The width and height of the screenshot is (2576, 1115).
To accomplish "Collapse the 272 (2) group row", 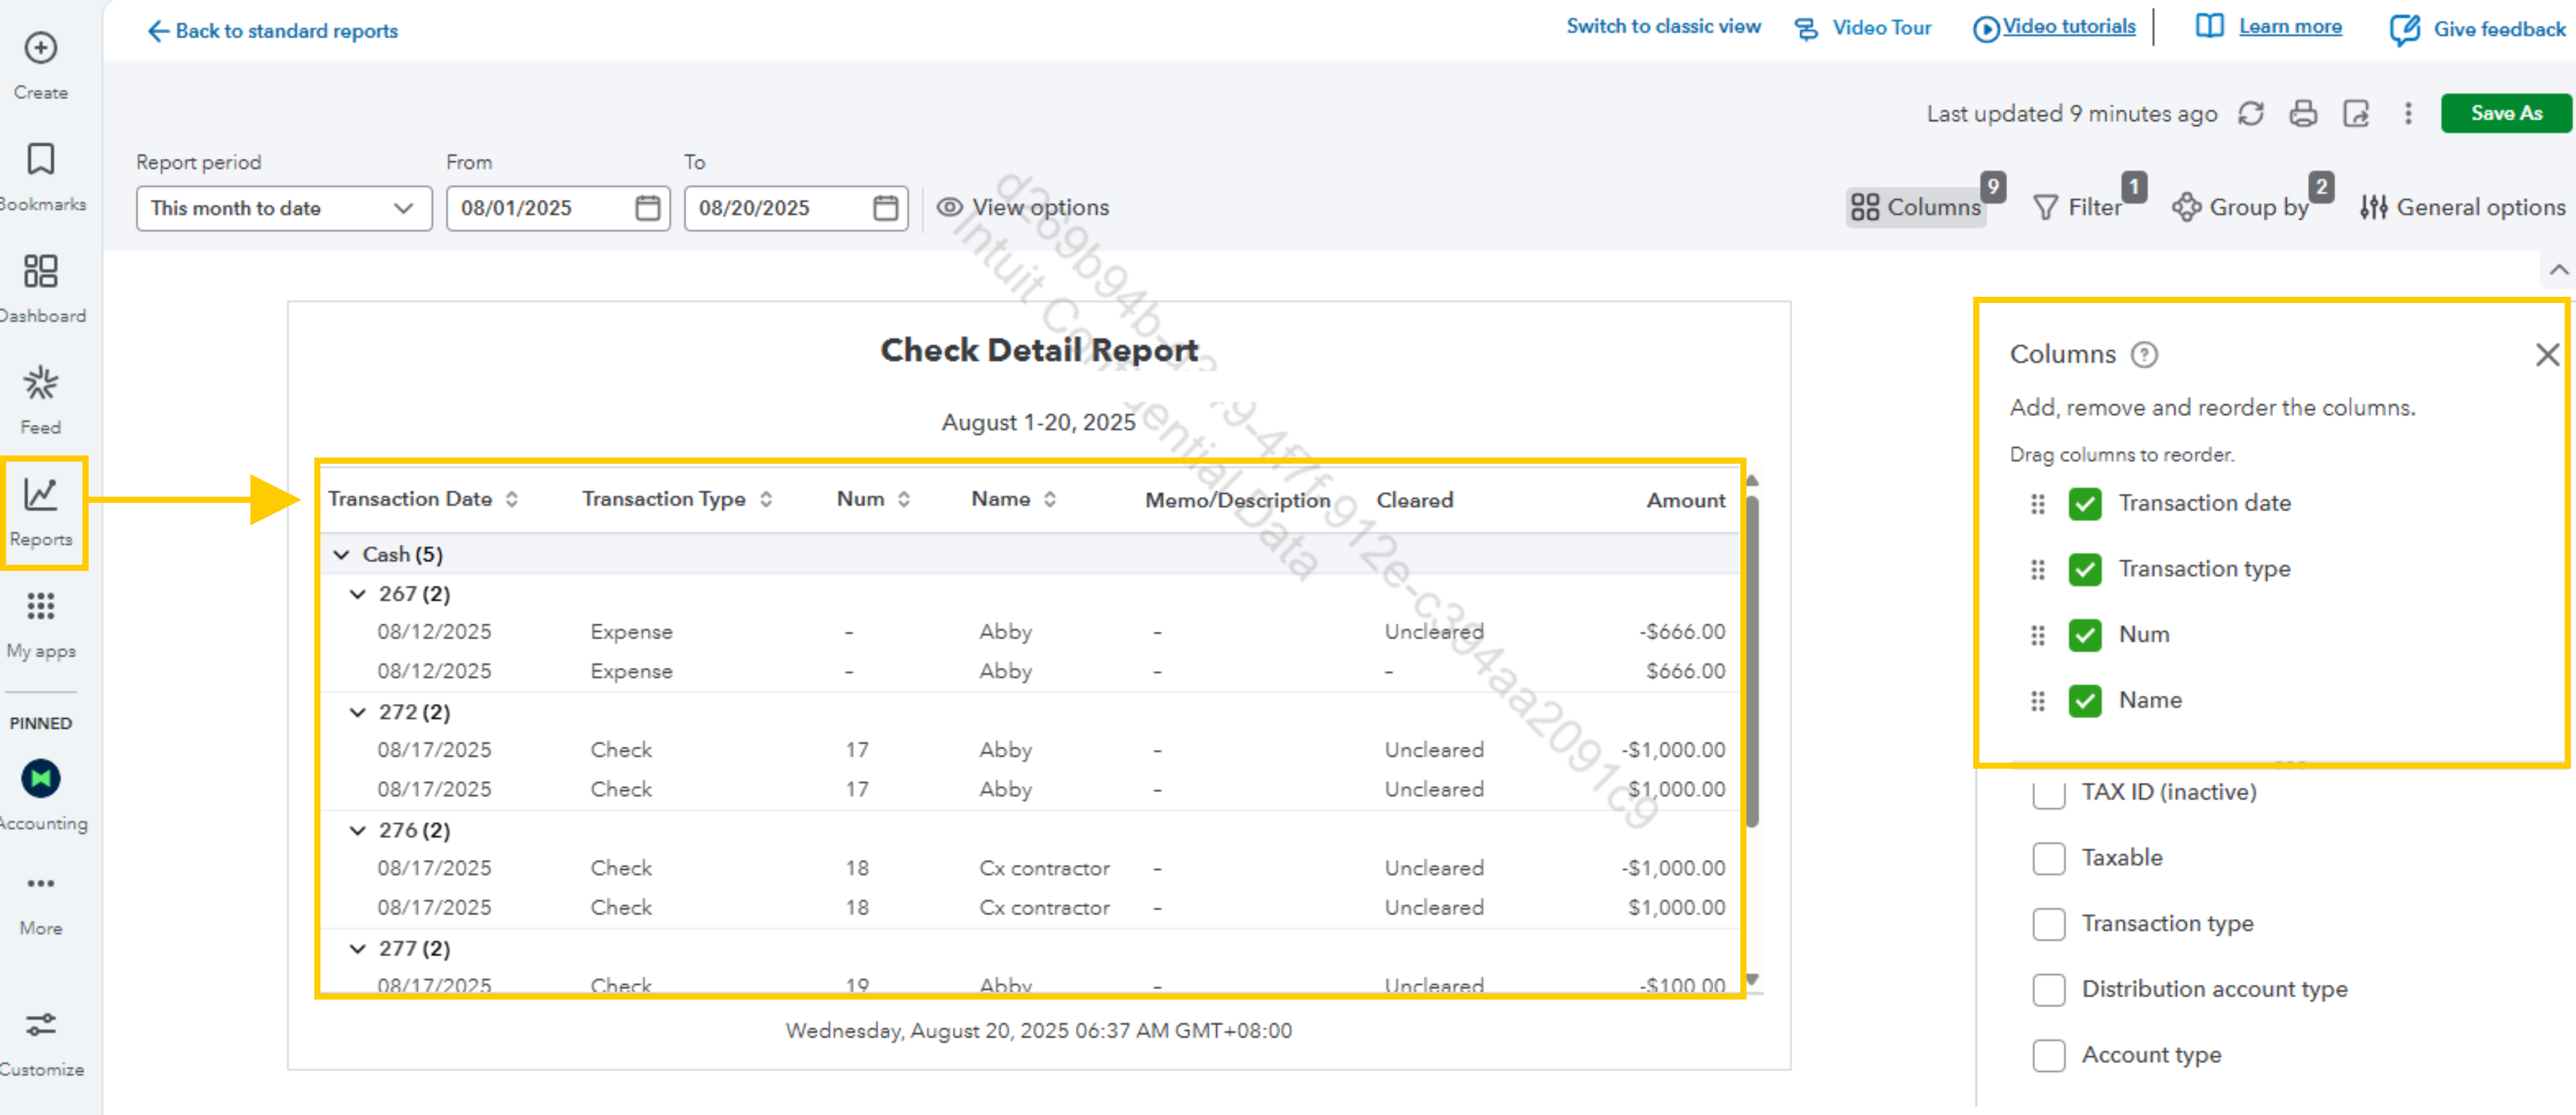I will coord(358,713).
